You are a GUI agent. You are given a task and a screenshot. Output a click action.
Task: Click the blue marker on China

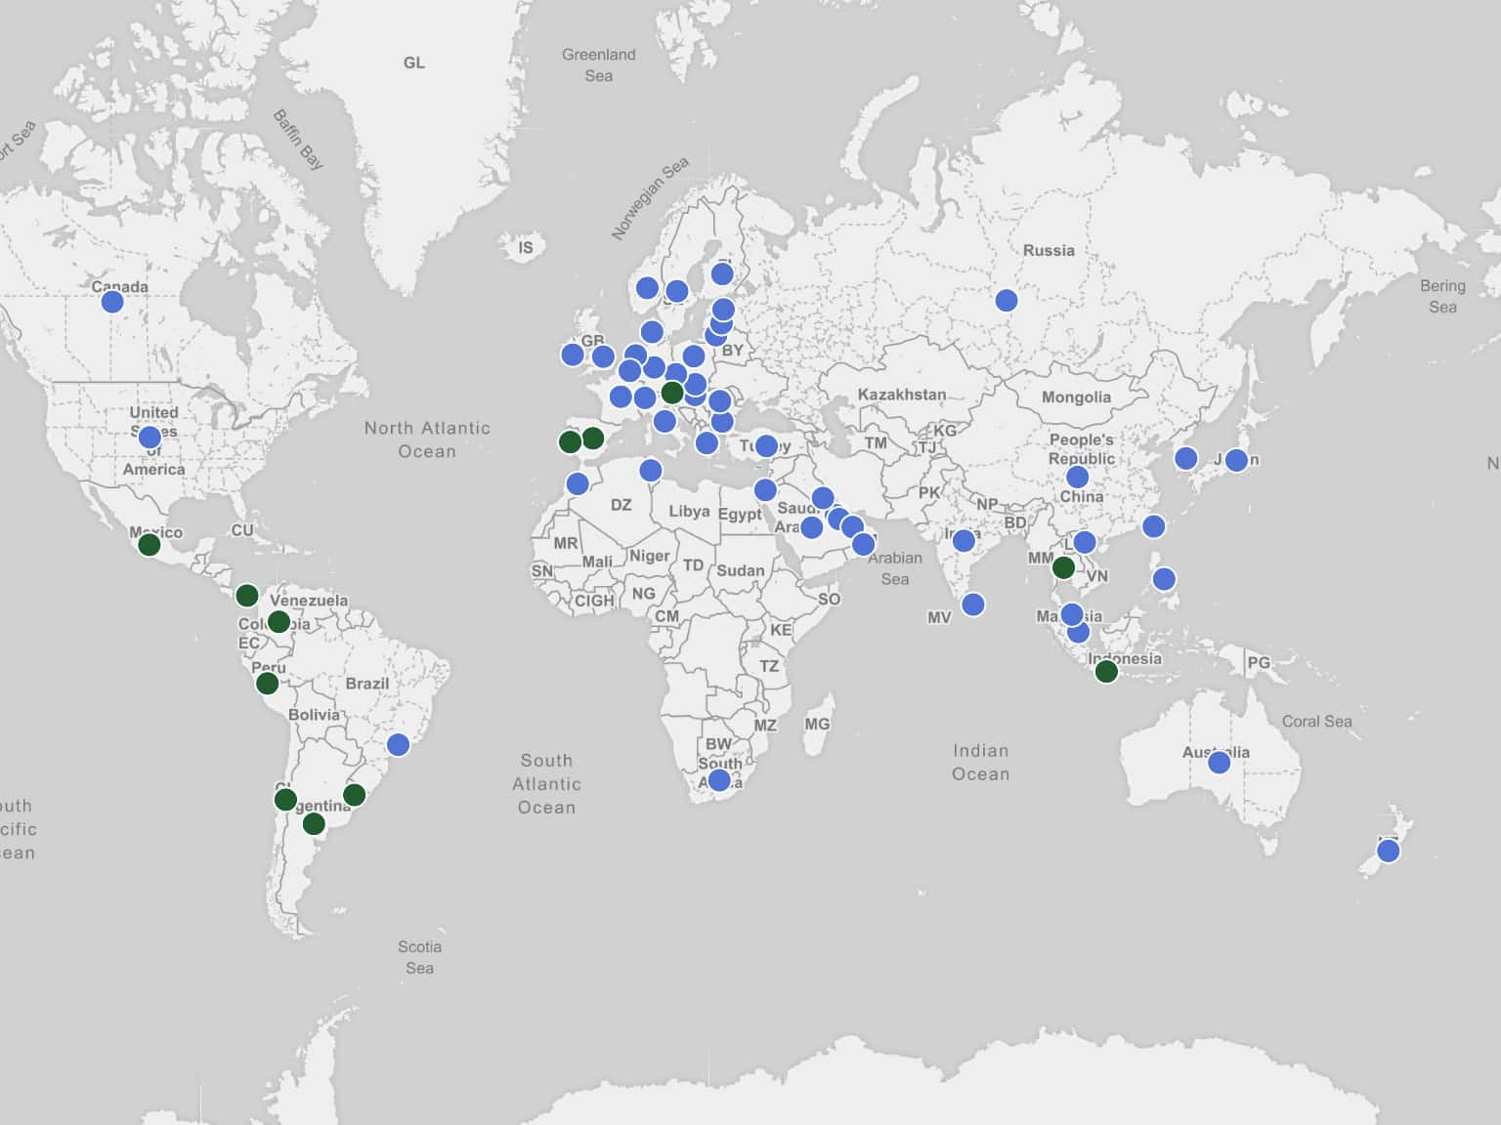tap(1077, 478)
